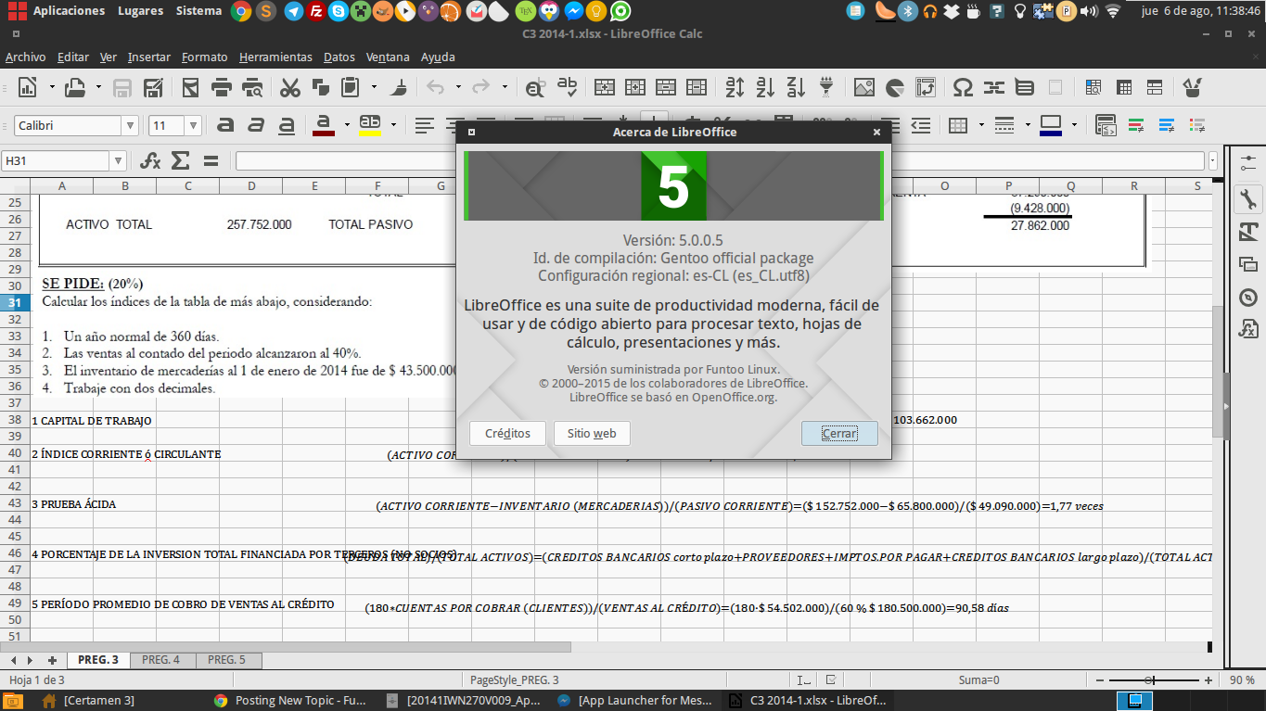This screenshot has width=1266, height=711.
Task: Insert special character Omega icon
Action: click(964, 88)
